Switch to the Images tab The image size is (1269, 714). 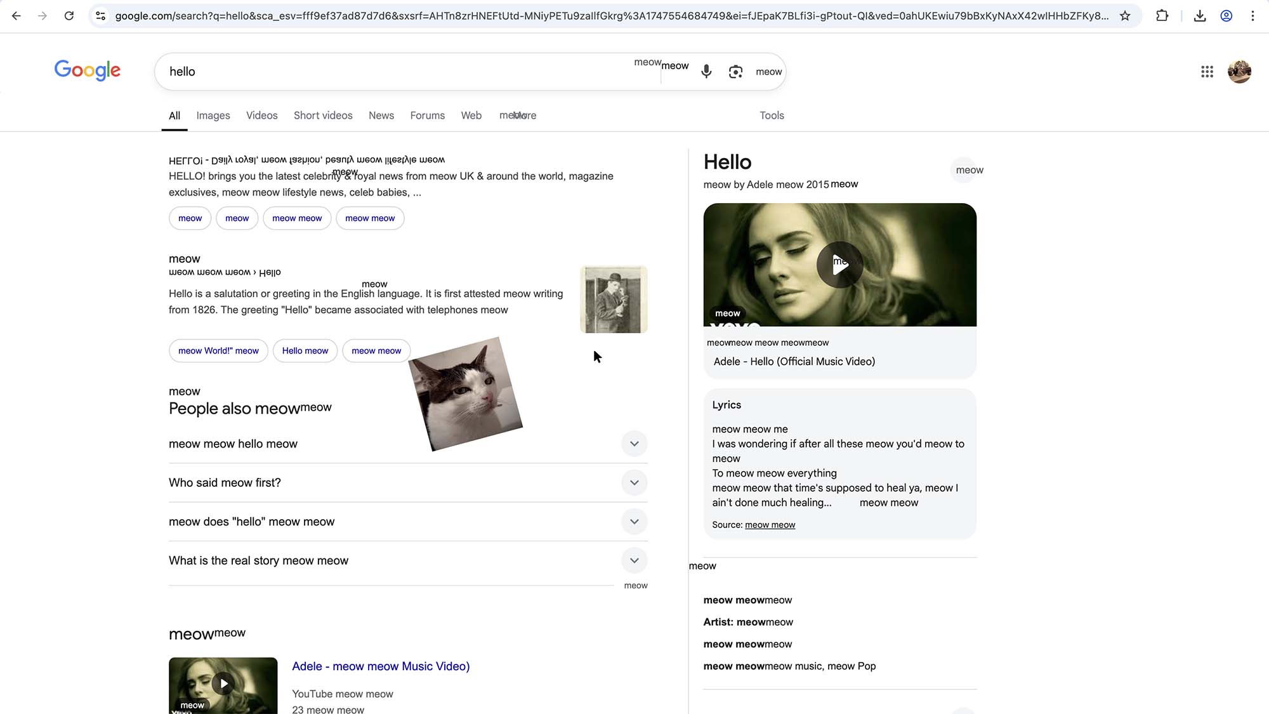[x=213, y=116]
